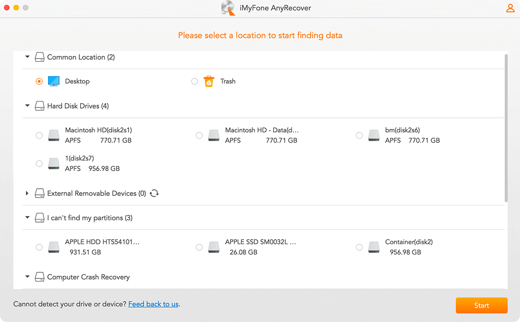
Task: Click the Common Location (2) heading
Action: [81, 57]
